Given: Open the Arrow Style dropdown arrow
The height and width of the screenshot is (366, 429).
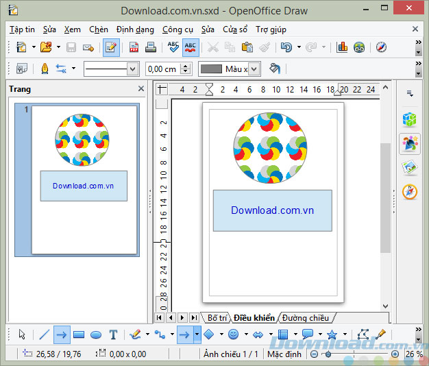Looking at the screenshot, I should 73,69.
